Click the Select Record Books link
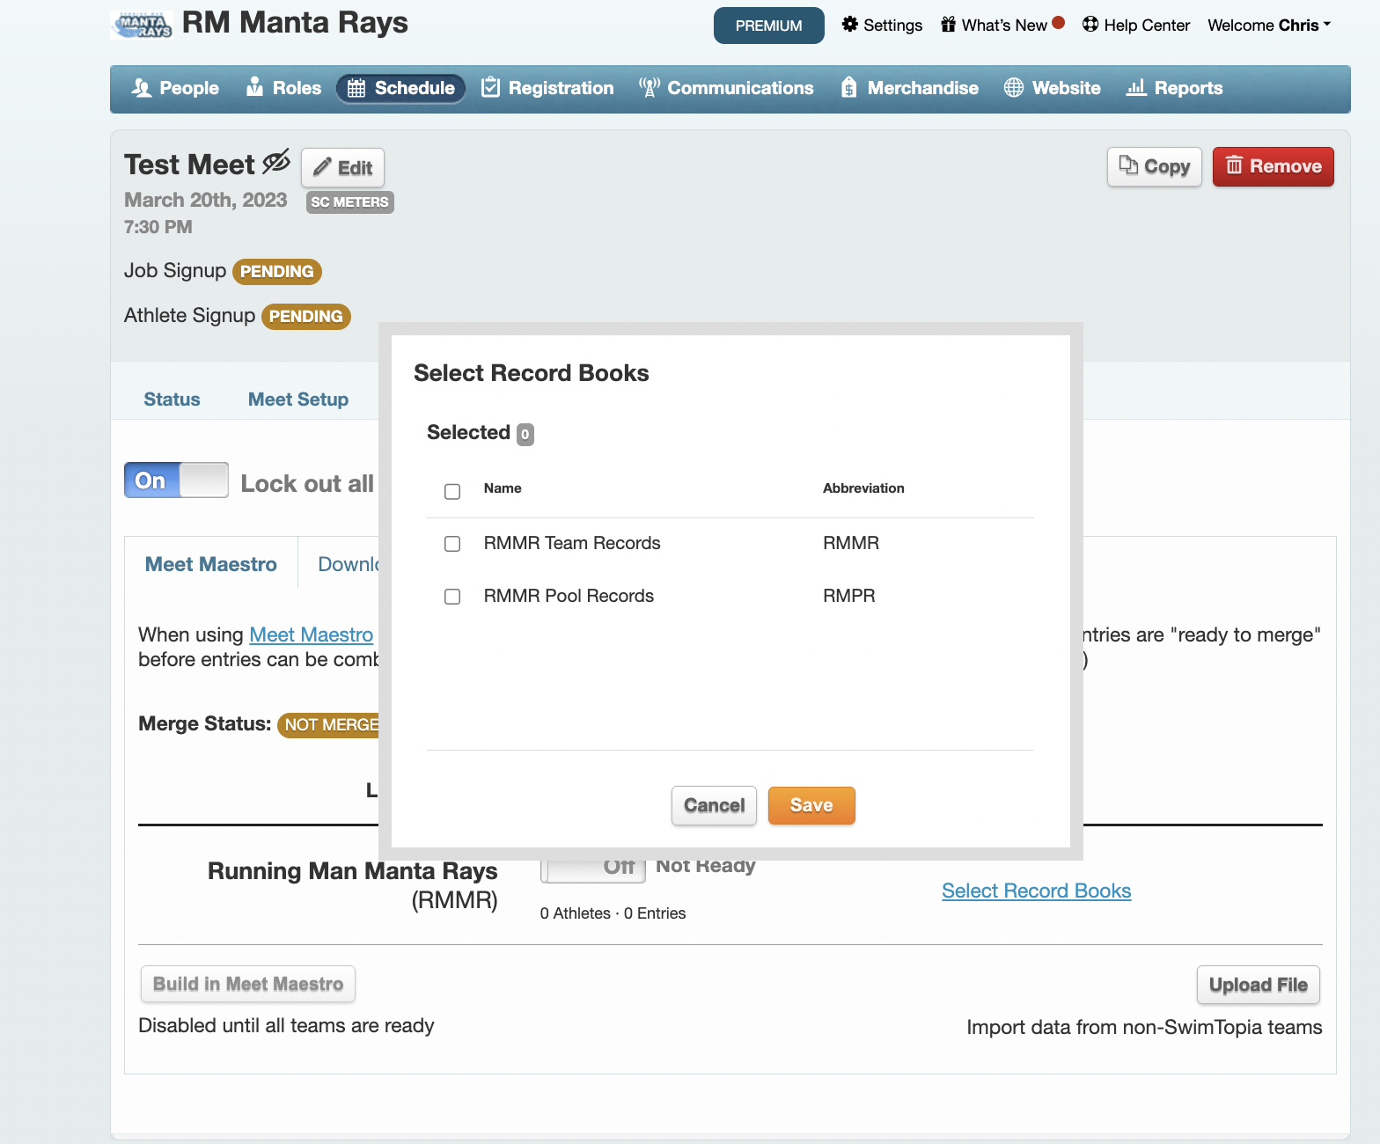Viewport: 1380px width, 1144px height. [1036, 891]
